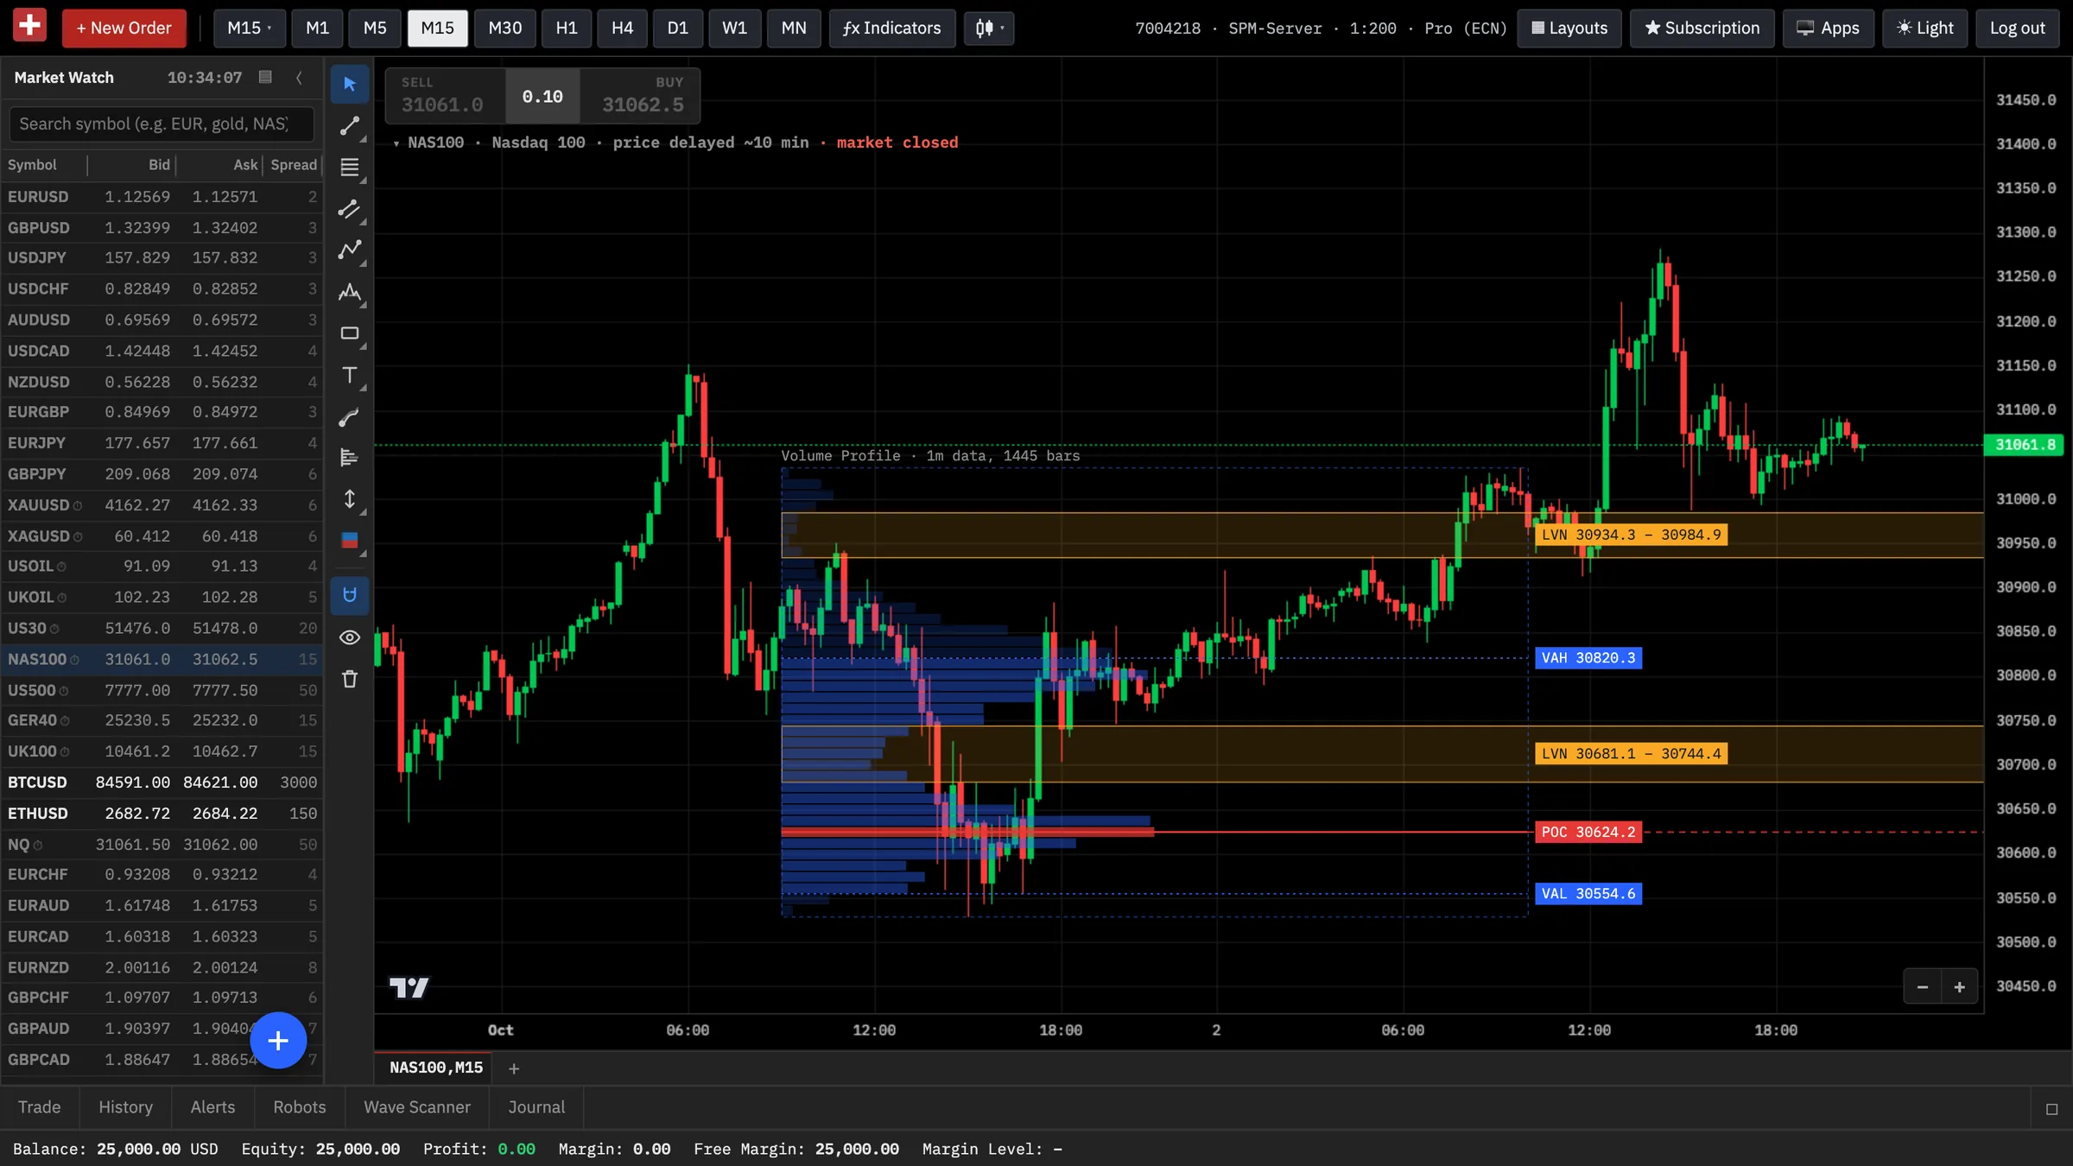Image resolution: width=2073 pixels, height=1166 pixels.
Task: Click the clock icon next to US500
Action: tap(64, 691)
